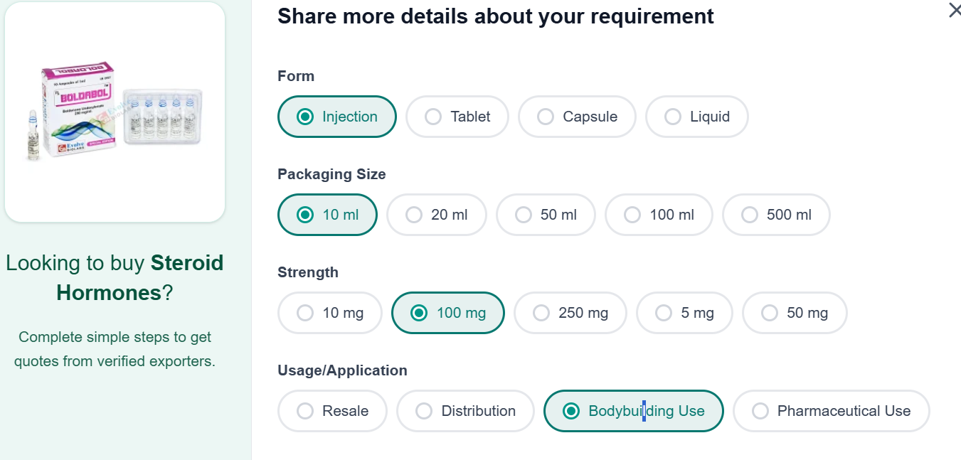Close the requirement details dialog
The width and height of the screenshot is (961, 460).
[x=955, y=11]
